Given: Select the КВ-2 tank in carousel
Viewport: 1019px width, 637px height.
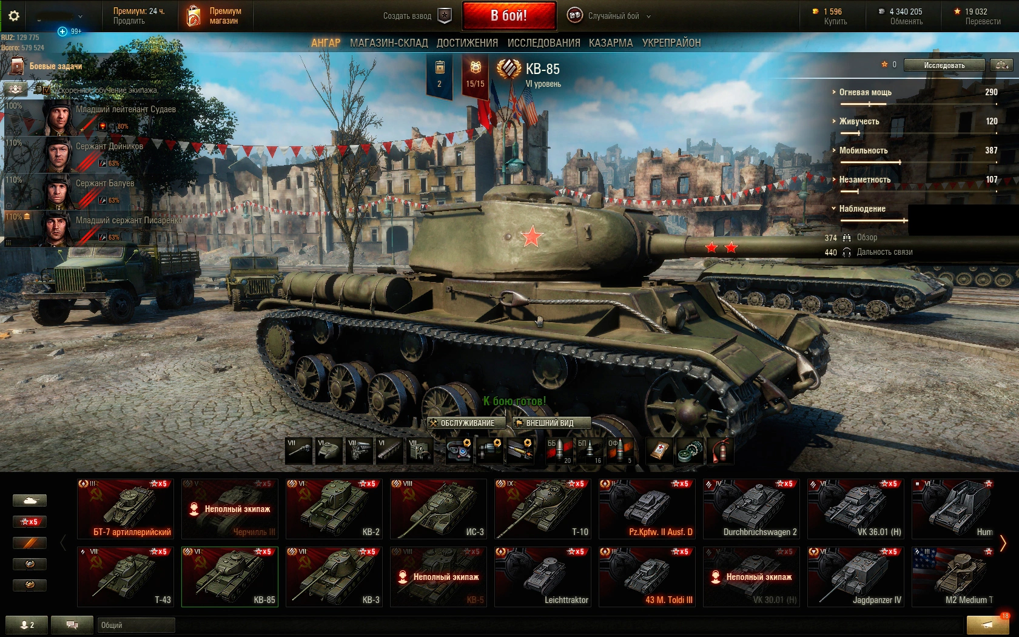Looking at the screenshot, I should 334,509.
